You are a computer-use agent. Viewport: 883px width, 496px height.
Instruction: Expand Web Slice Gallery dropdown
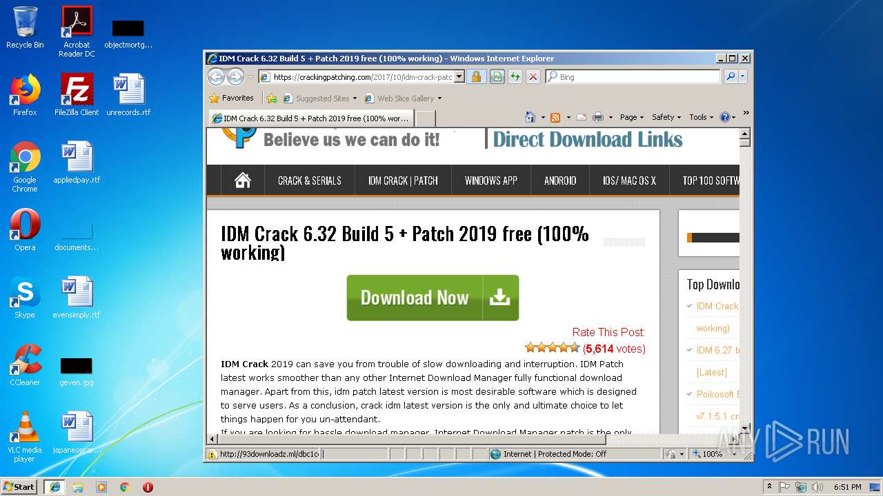click(x=439, y=99)
